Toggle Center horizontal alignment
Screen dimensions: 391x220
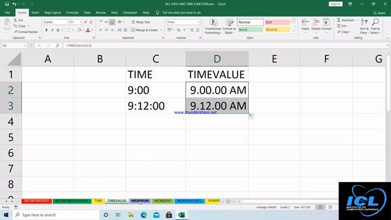coord(106,30)
